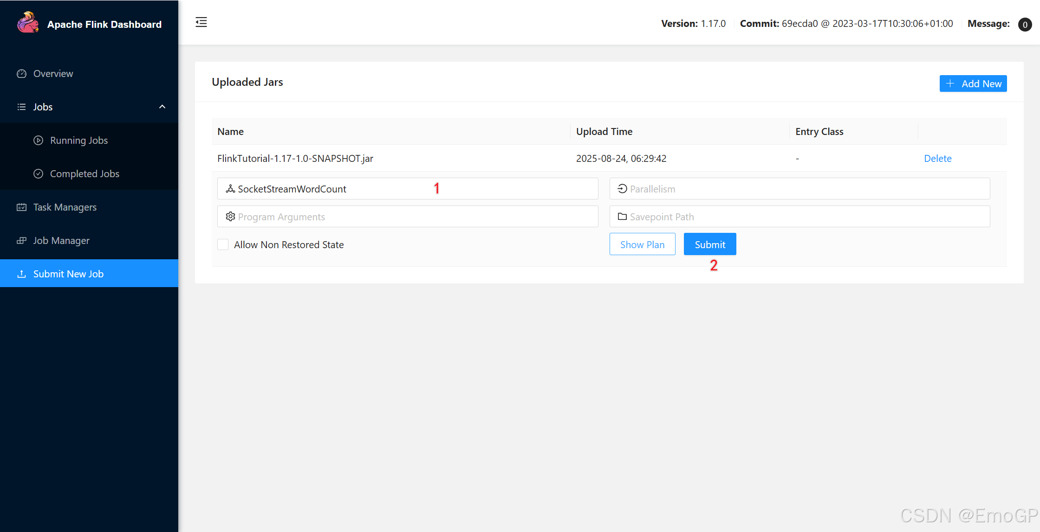Viewport: 1040px width, 532px height.
Task: Delete the uploaded FlinkTutorial jar
Action: (x=937, y=159)
